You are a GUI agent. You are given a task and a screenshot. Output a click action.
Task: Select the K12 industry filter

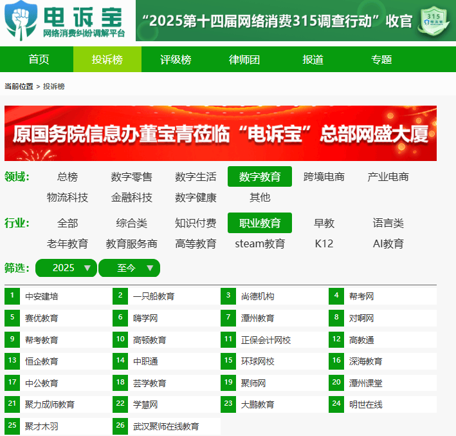coord(324,243)
